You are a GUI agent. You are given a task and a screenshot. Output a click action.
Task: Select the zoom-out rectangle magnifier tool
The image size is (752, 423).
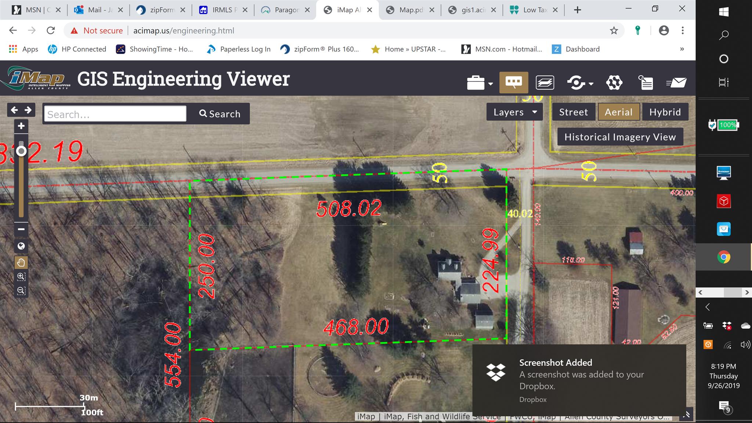click(21, 290)
